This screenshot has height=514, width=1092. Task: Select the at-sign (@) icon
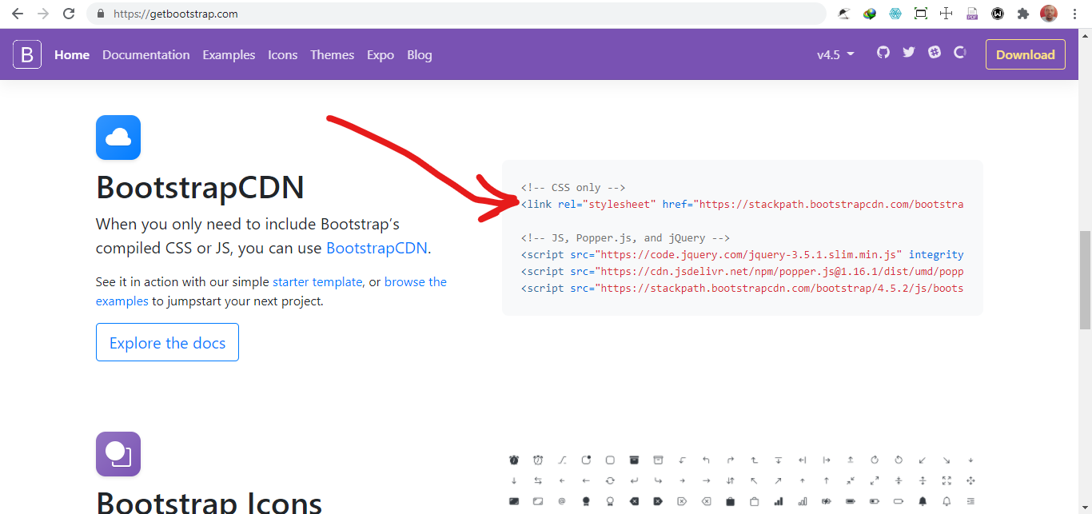pos(562,501)
